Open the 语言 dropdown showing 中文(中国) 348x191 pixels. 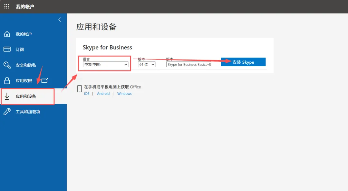(x=105, y=65)
